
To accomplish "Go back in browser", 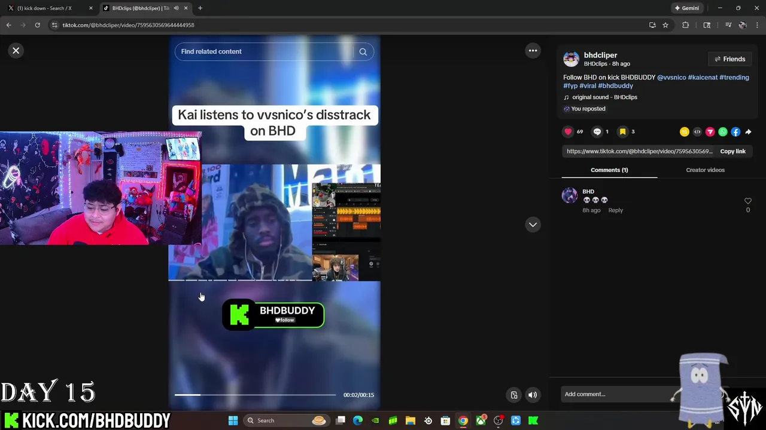I will (x=9, y=25).
